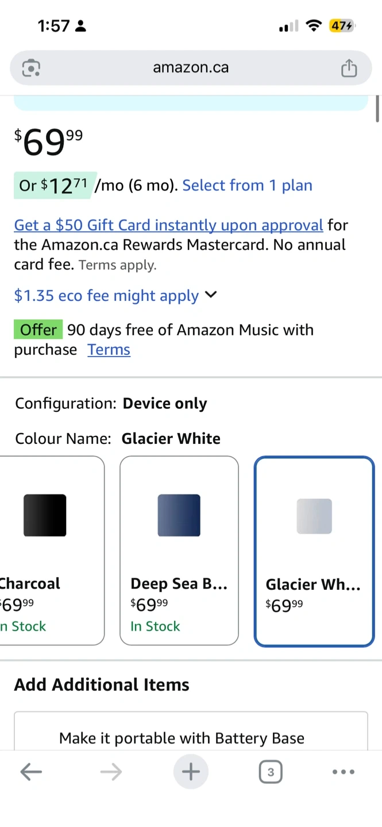Tap the amazon.ca address bar

[191, 68]
